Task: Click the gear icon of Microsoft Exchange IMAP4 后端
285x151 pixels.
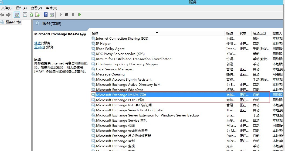Action: click(93, 95)
